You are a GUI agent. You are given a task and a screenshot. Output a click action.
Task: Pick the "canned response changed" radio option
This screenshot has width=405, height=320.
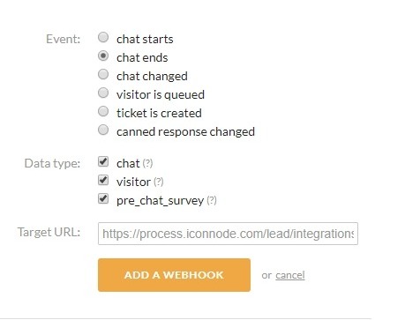pyautogui.click(x=103, y=130)
